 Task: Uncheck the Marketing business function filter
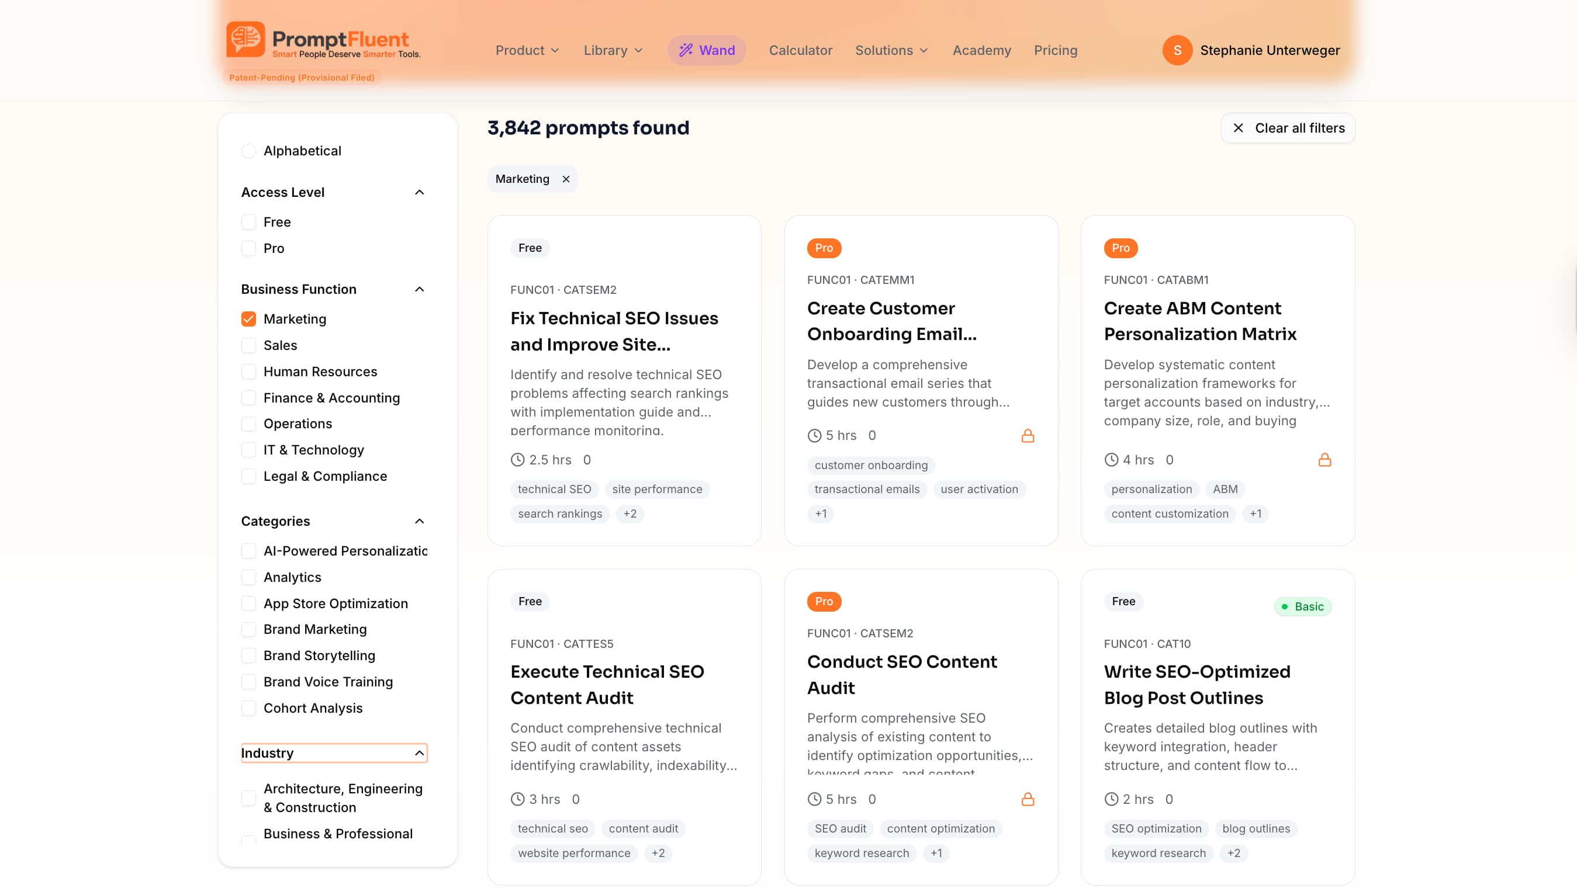(248, 319)
